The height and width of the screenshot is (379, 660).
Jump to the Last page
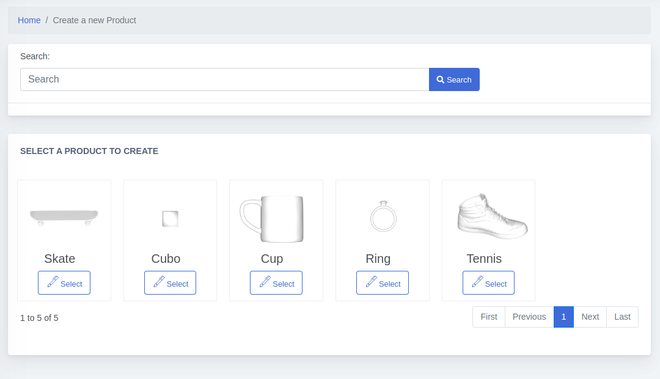click(622, 317)
